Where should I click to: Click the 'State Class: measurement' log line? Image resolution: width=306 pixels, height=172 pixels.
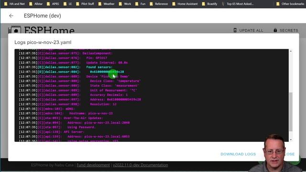coord(79,86)
